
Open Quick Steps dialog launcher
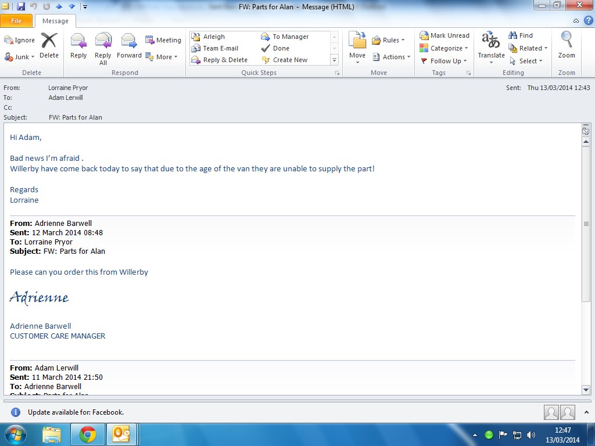[x=337, y=73]
